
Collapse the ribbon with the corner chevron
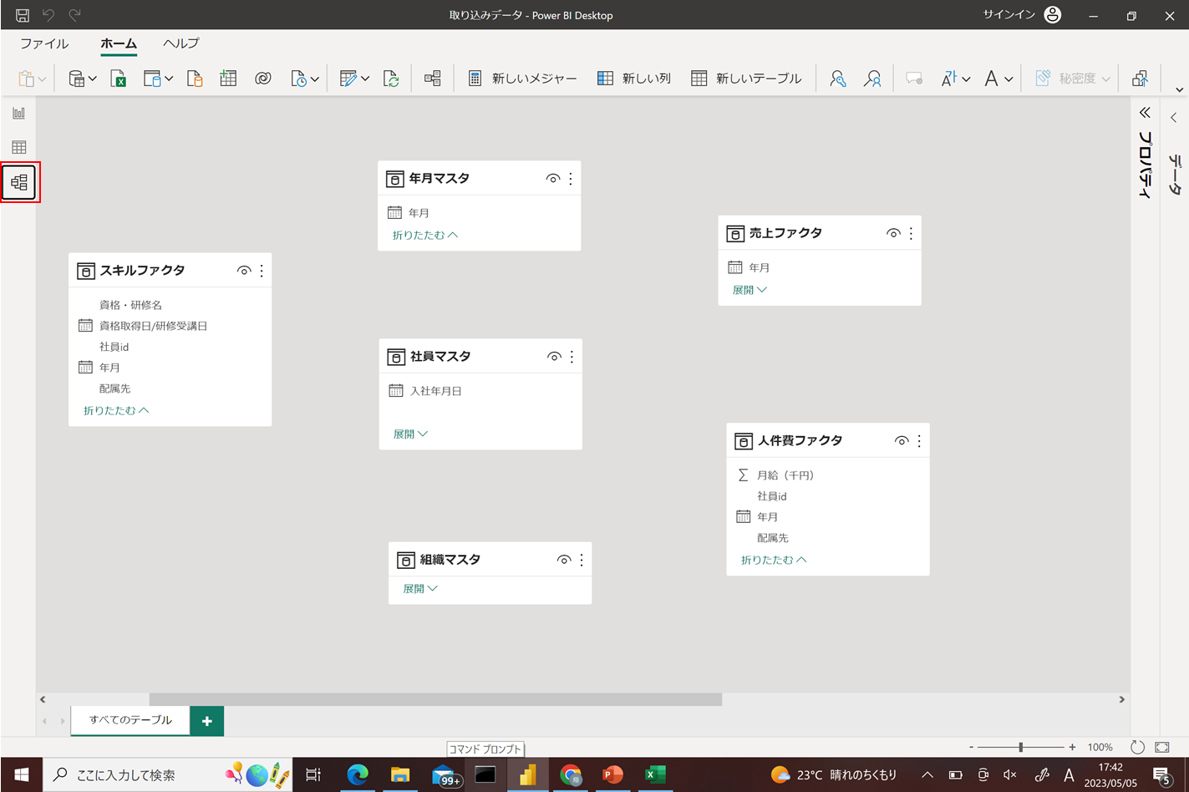(x=1179, y=89)
